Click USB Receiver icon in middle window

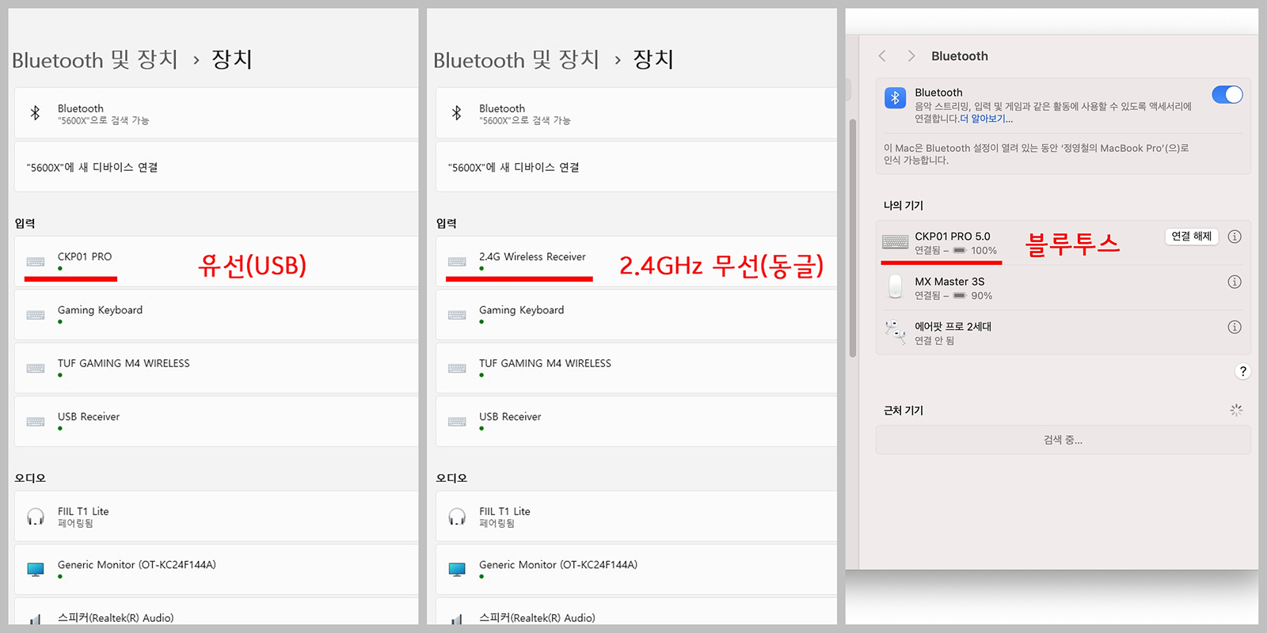(457, 422)
